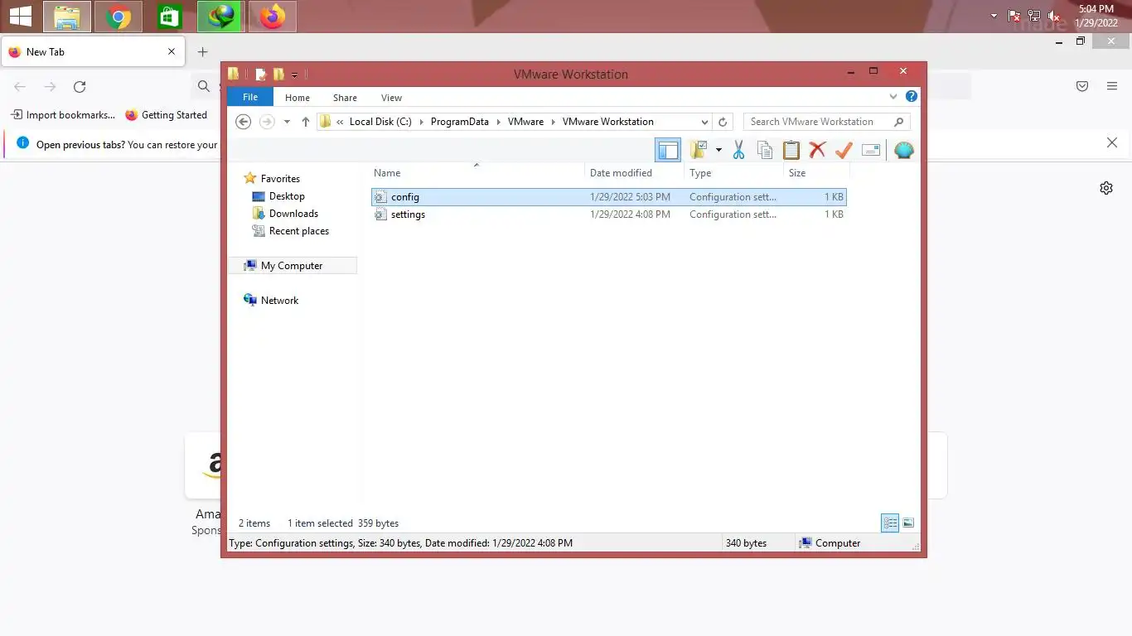The width and height of the screenshot is (1132, 636).
Task: Open the Windows Store taskbar icon
Action: point(169,17)
